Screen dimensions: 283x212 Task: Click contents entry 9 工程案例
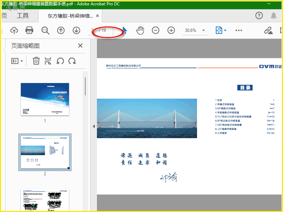221,133
